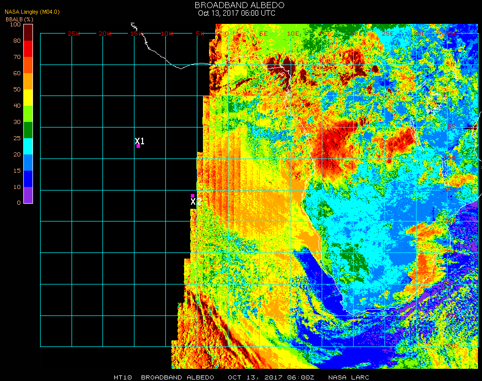The height and width of the screenshot is (381, 482).
Task: Choose the yellow 40-50 colorbar segment
Action: pos(28,98)
